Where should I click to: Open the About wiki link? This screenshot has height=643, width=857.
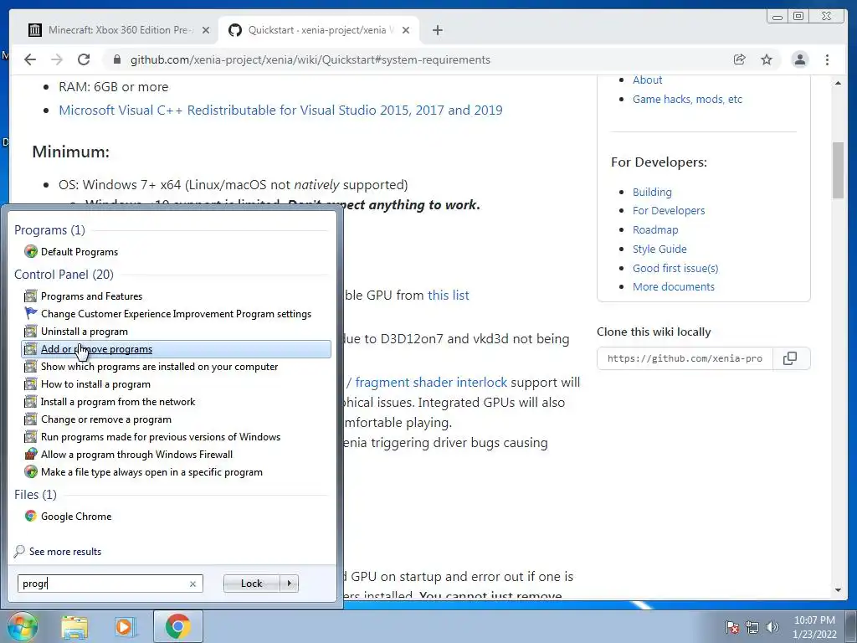click(x=647, y=80)
